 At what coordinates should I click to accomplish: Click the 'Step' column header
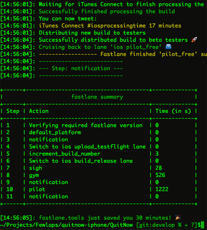coord(13,111)
